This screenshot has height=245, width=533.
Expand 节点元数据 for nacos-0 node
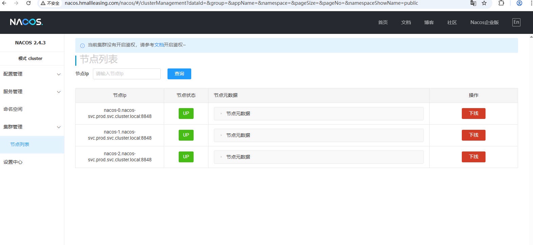237,114
